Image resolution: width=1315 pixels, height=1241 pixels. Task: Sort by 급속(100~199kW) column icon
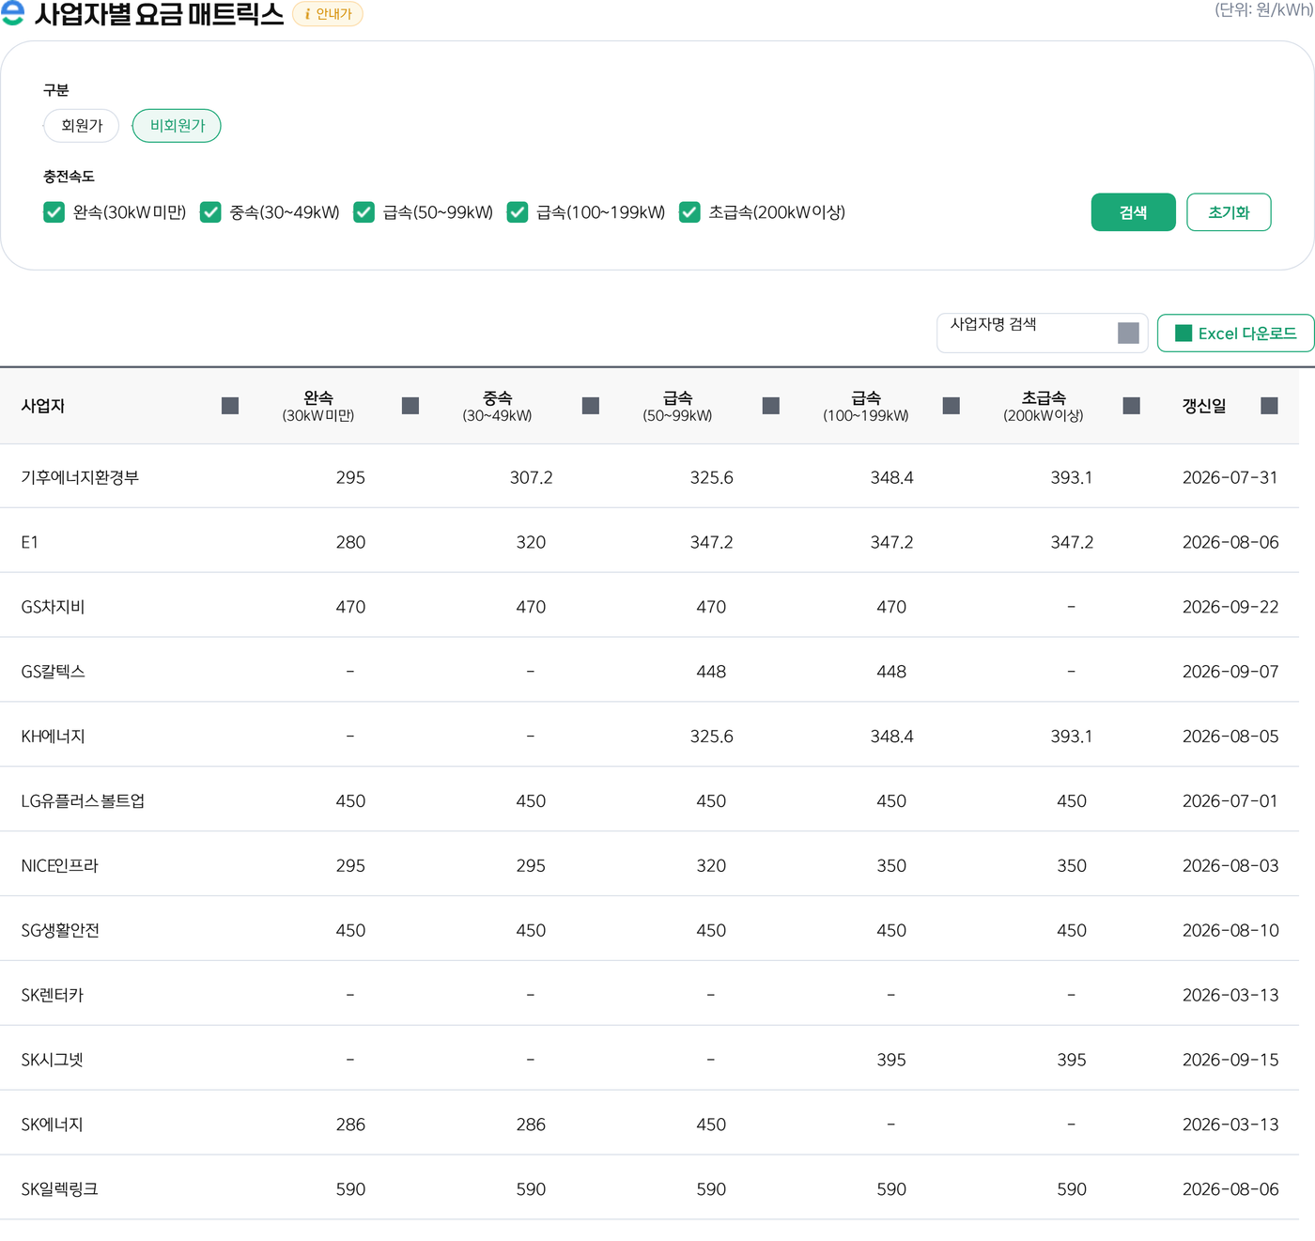(951, 406)
